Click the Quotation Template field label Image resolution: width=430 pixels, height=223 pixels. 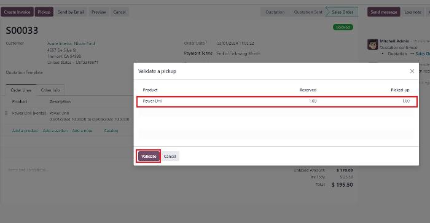point(24,72)
